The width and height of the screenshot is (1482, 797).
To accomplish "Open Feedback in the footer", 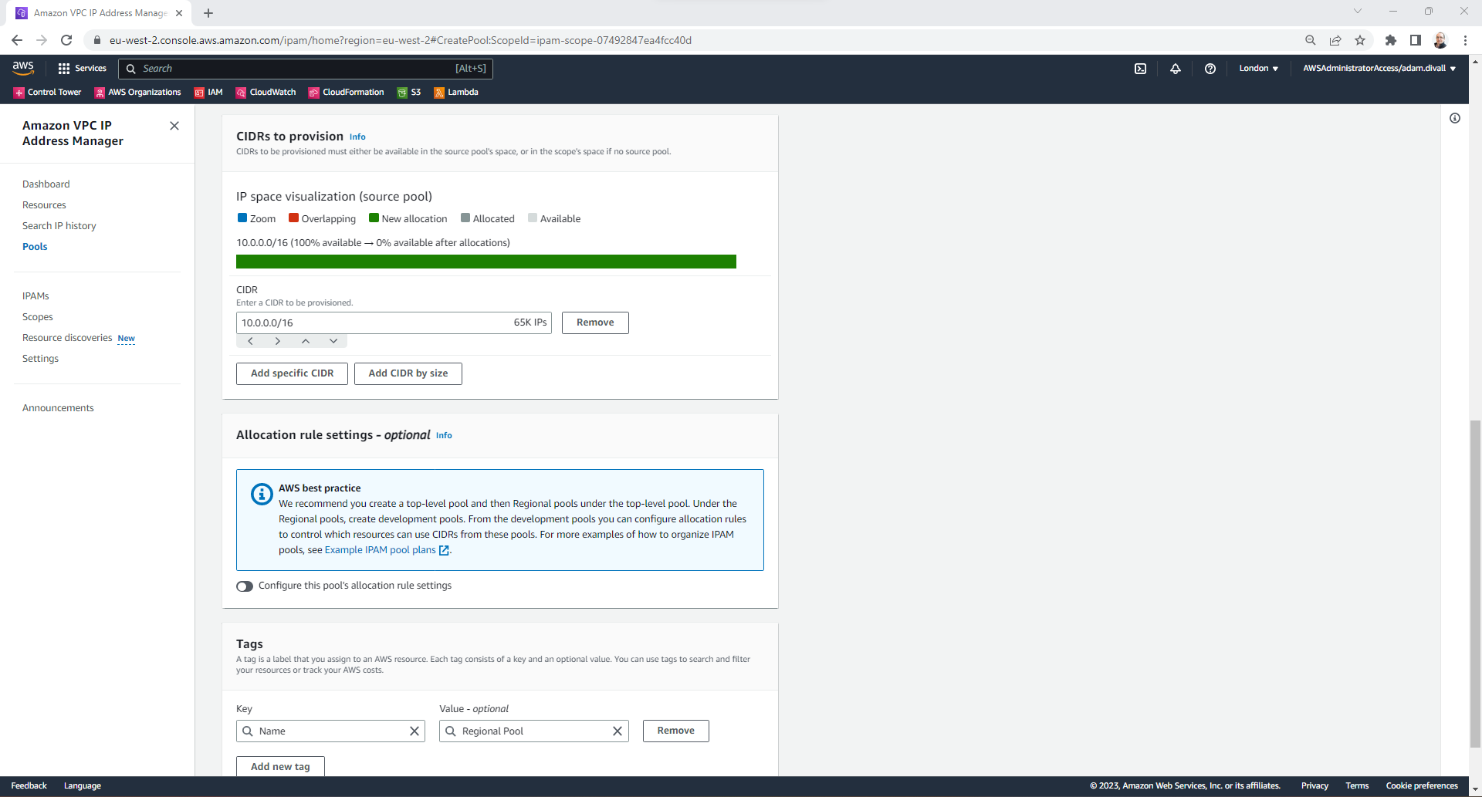I will coord(29,786).
